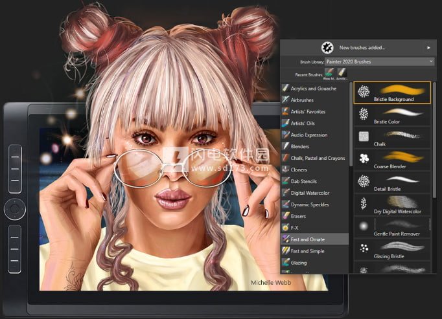Click the brush category list scrollbar
Viewport: 442px width, 319px height.
(x=351, y=124)
